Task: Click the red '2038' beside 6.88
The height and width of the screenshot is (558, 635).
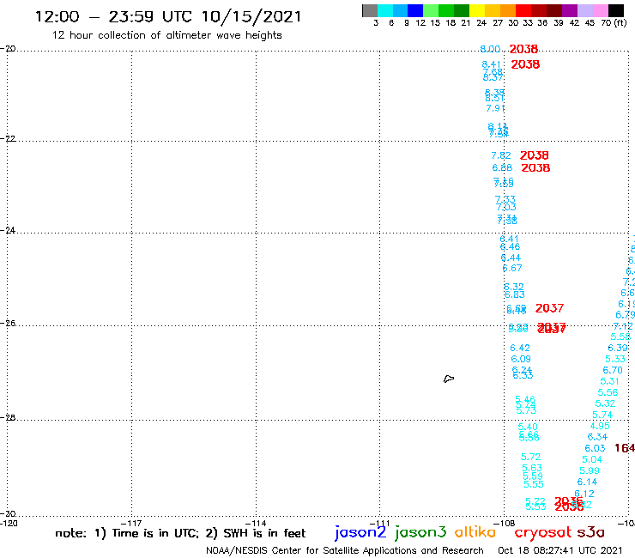Action: [x=535, y=167]
